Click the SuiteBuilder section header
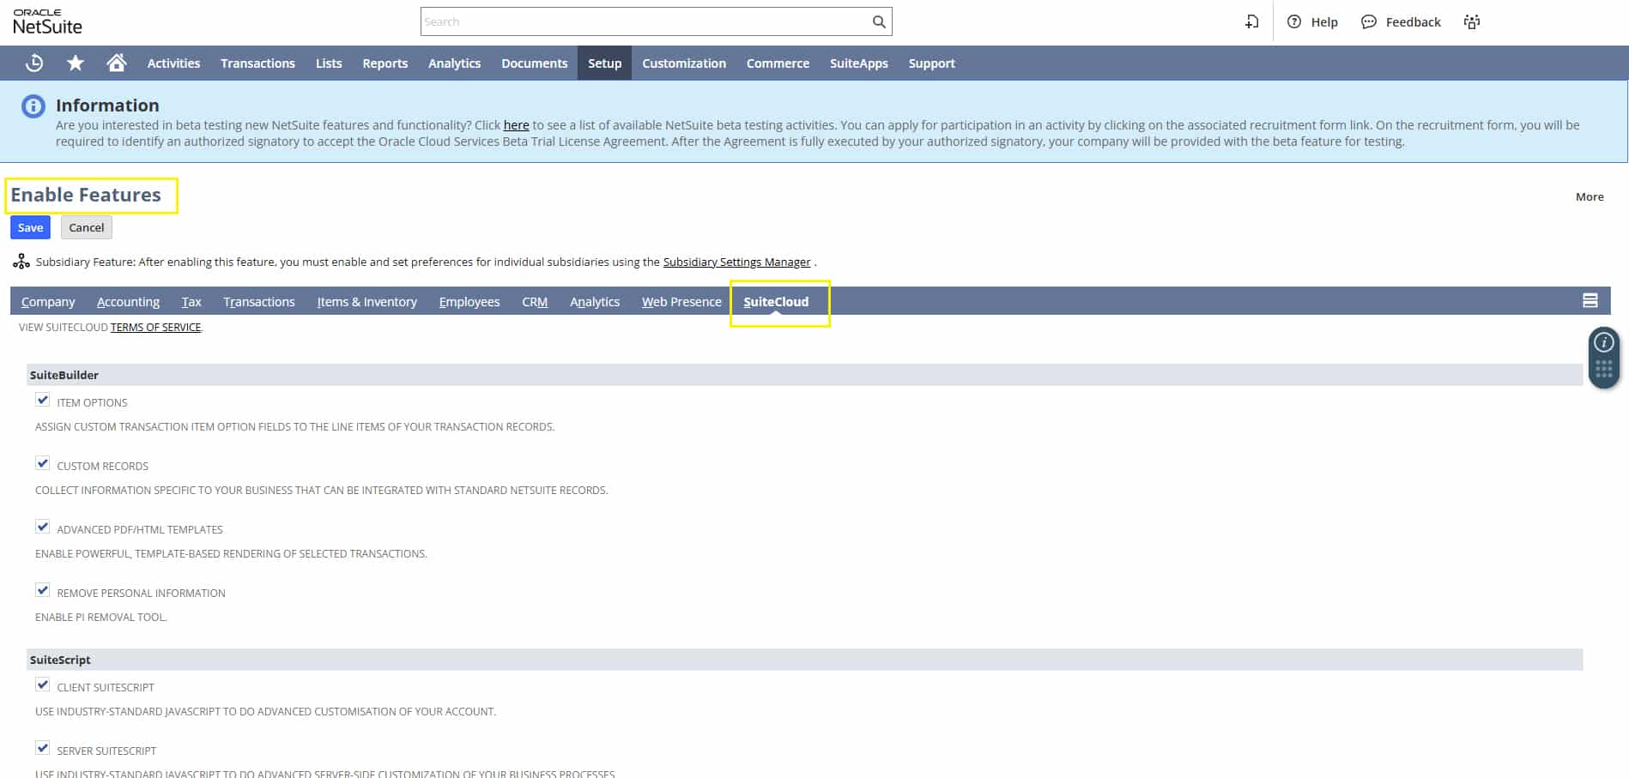The height and width of the screenshot is (778, 1629). (x=804, y=375)
